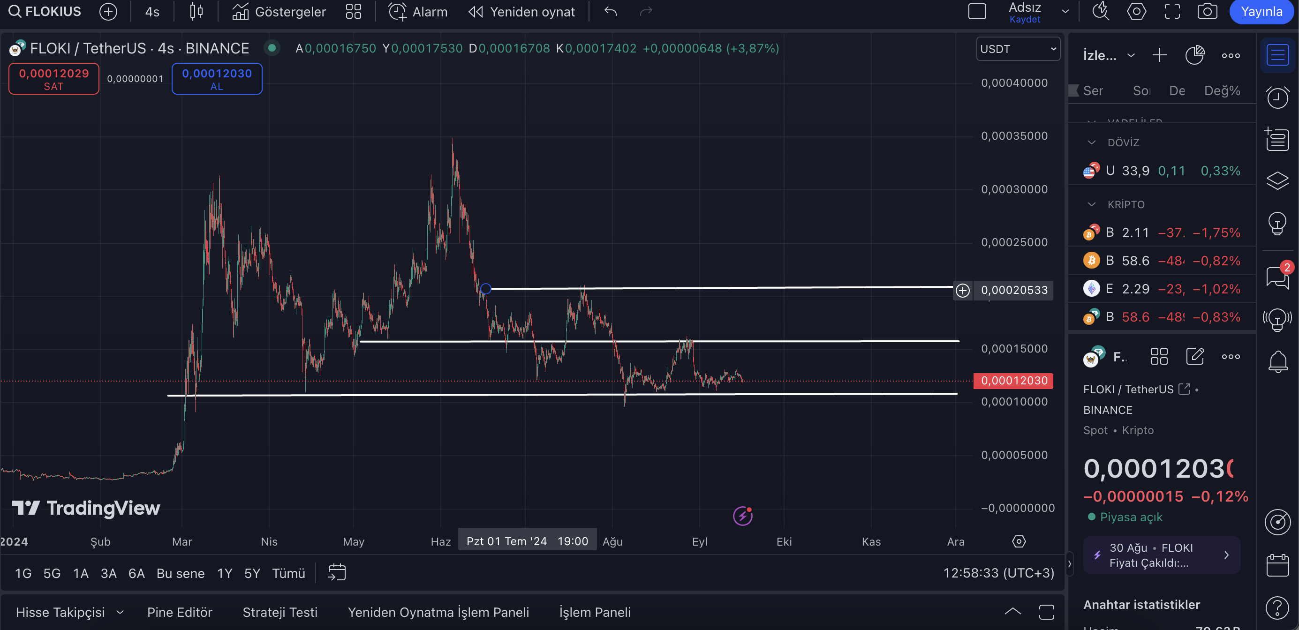1299x630 pixels.
Task: Maximize the bottom panel
Action: (x=1046, y=612)
